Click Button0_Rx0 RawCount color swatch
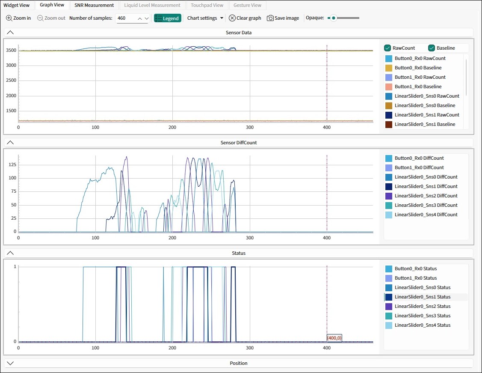 point(388,58)
